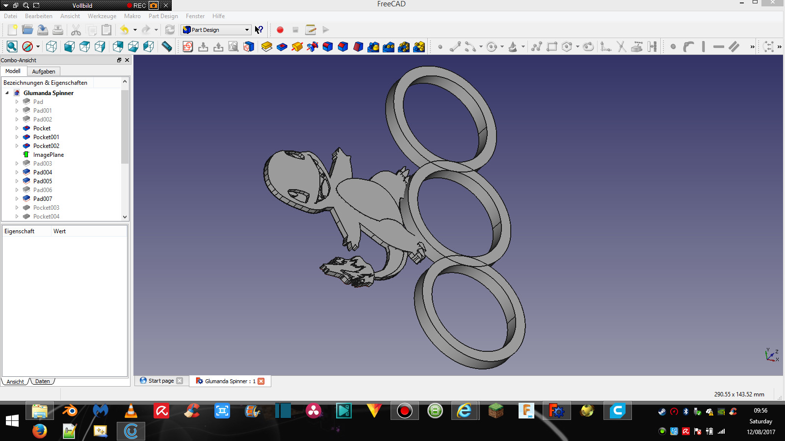Click the fit all view icon

tap(12, 47)
